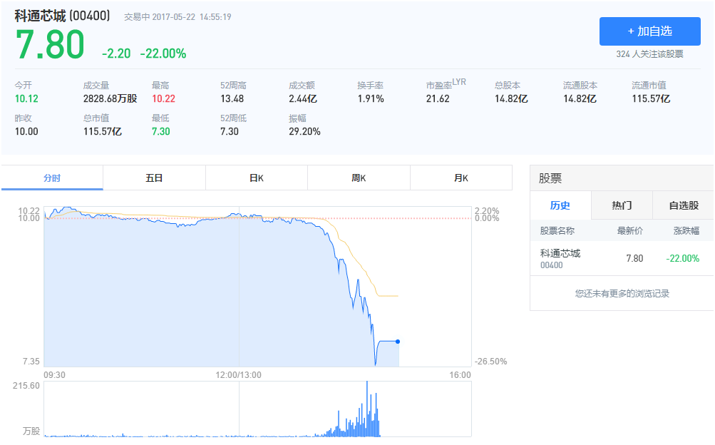Click the 12:00/13:00 time axis label

tap(239, 375)
